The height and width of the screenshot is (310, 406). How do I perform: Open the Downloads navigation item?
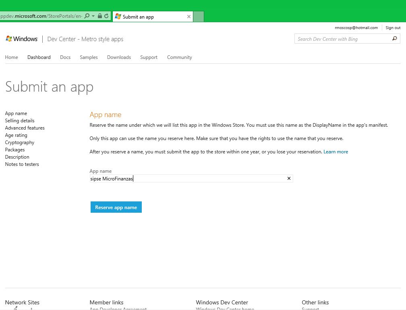click(x=119, y=57)
